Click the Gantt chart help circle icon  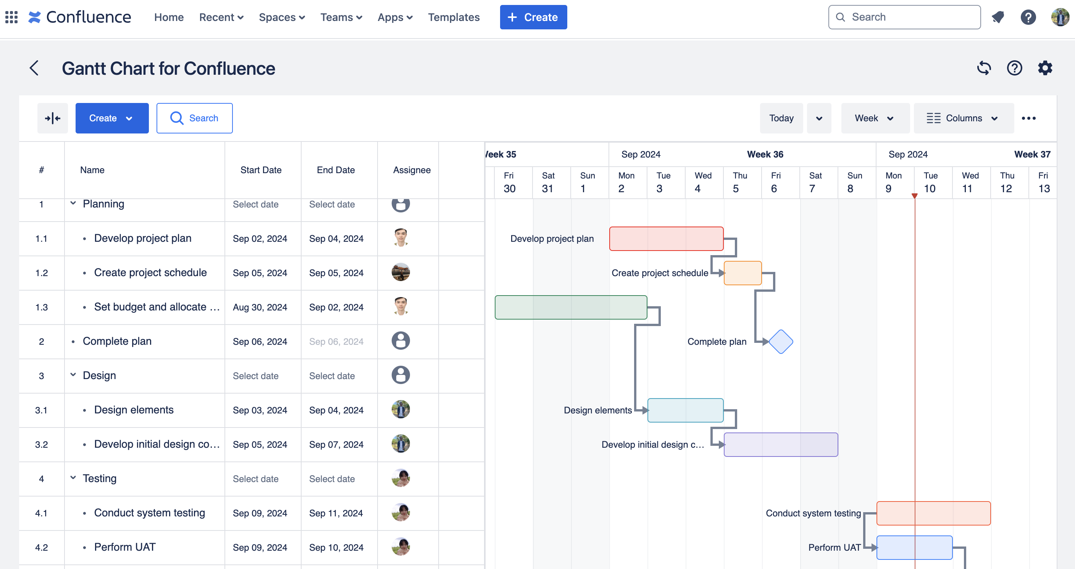tap(1014, 68)
